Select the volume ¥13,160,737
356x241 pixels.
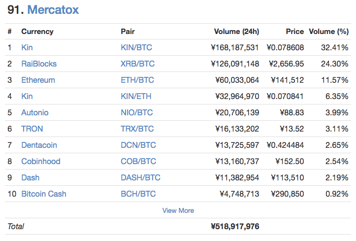tap(237, 162)
